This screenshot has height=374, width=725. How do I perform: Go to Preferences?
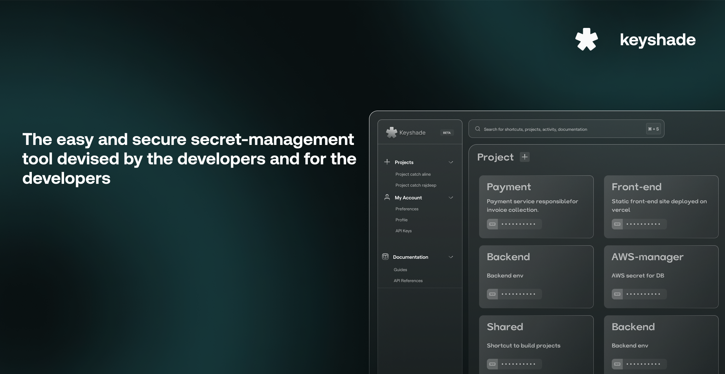point(407,209)
